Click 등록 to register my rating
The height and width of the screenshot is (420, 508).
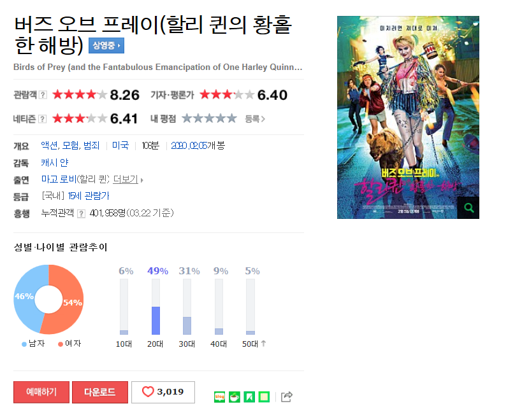pos(255,119)
